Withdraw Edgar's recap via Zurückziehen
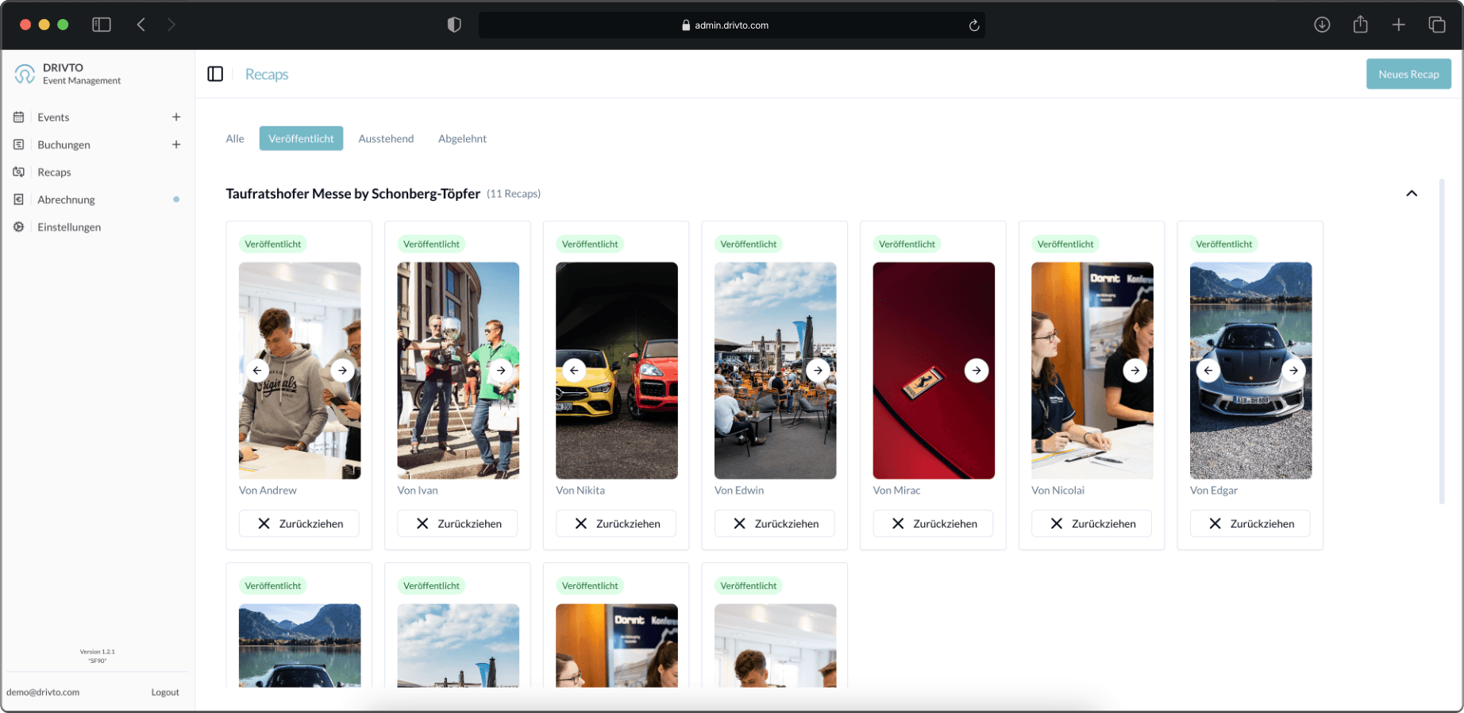The image size is (1464, 713). coord(1250,523)
